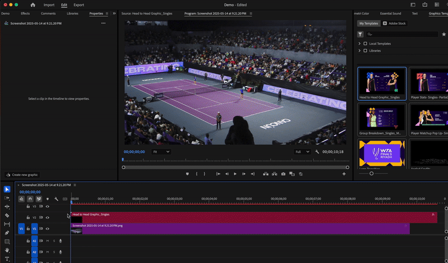The width and height of the screenshot is (448, 263).
Task: Show hidden panel tabs via double chevron
Action: point(114,13)
